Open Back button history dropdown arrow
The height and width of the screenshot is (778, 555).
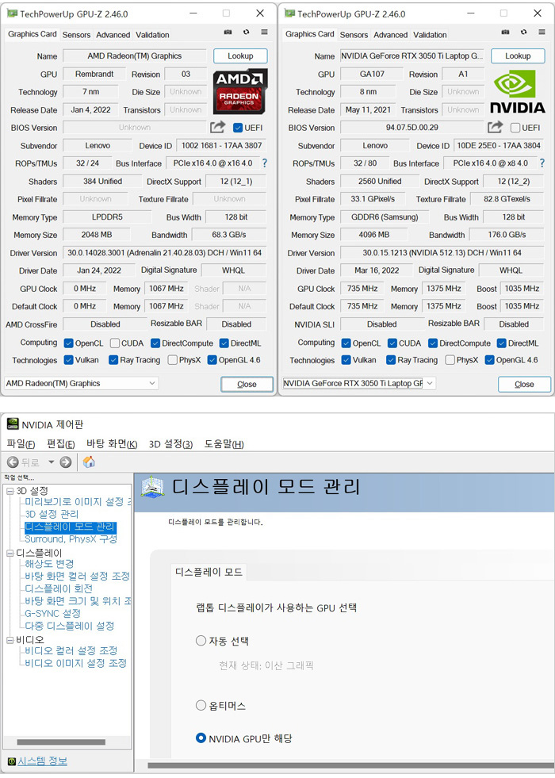(51, 462)
